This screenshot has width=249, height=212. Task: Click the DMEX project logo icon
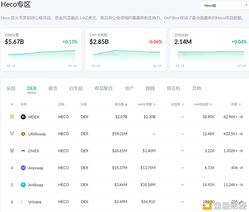tap(23, 151)
